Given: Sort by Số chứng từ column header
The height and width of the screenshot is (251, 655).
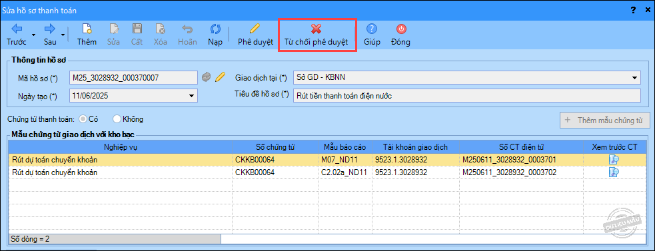Looking at the screenshot, I should coord(275,146).
